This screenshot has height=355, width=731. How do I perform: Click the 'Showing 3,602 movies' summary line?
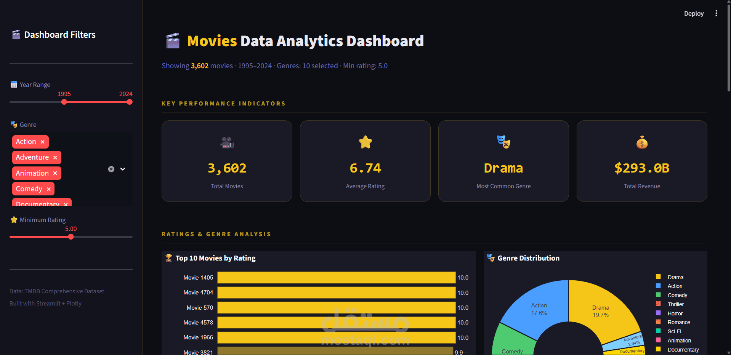274,66
